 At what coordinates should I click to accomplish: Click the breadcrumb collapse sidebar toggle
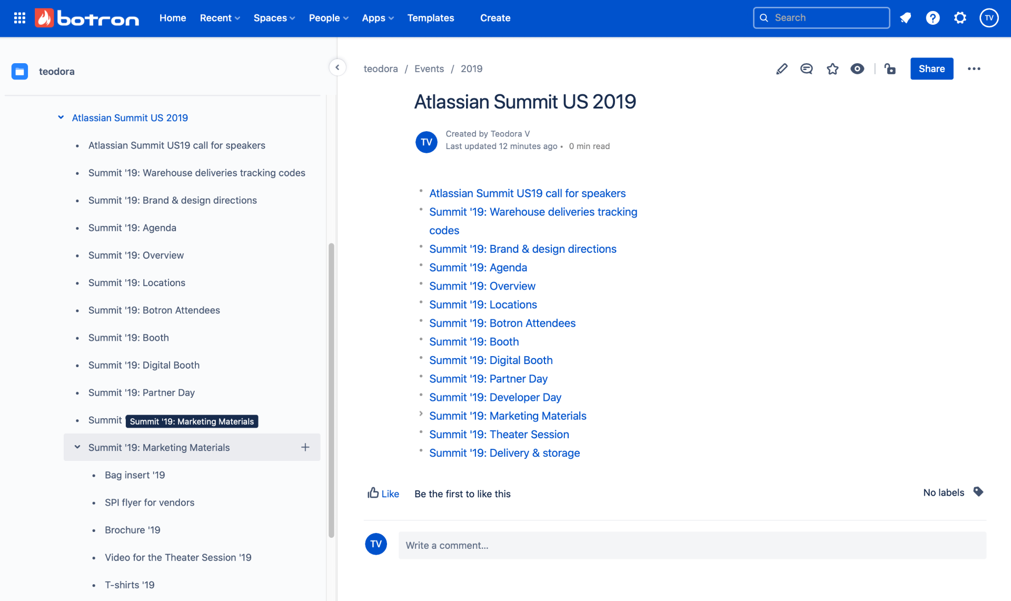coord(337,68)
